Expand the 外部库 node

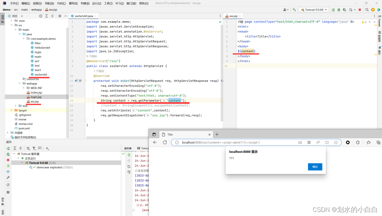7,133
